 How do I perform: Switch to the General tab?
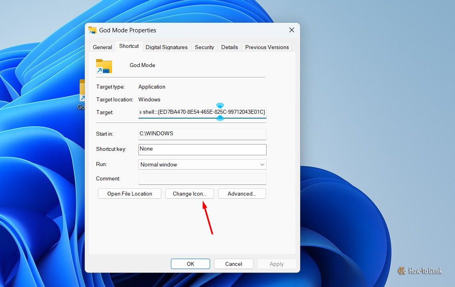(102, 47)
